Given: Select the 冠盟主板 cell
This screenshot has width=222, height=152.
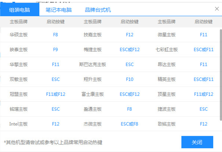Looking at the screenshot, I should tap(19, 94).
